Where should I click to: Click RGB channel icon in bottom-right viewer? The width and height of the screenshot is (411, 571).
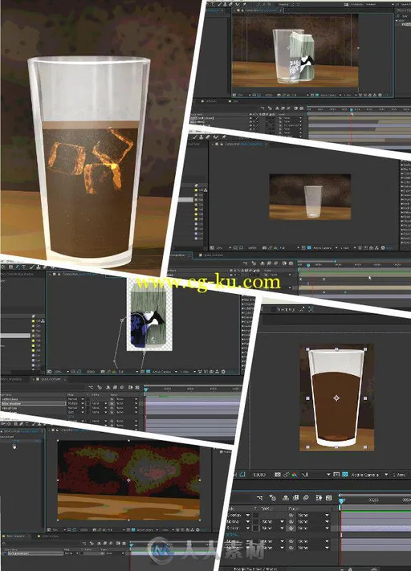pyautogui.click(x=295, y=475)
